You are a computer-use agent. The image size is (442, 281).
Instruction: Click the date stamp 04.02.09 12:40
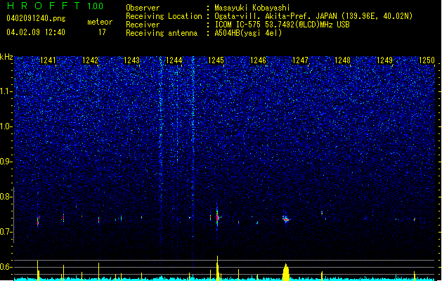click(36, 32)
